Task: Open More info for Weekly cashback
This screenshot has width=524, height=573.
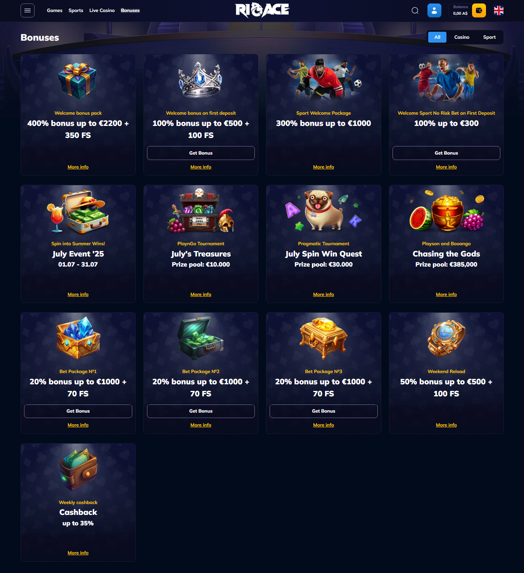Action: point(78,553)
